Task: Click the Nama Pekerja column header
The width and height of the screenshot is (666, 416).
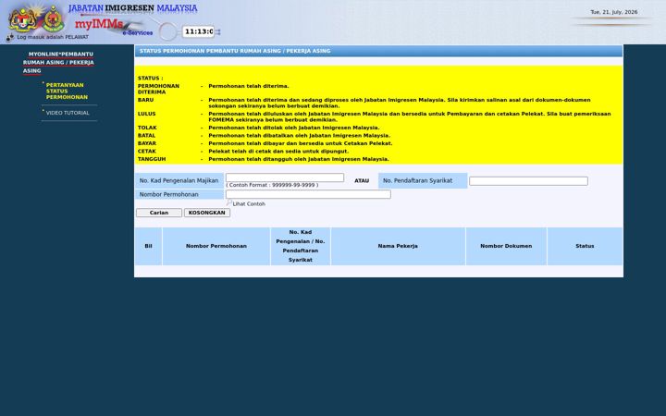Action: coord(398,246)
